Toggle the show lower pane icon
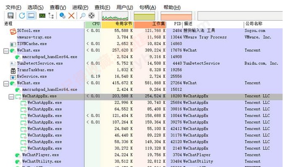Image resolution: width=283 pixels, height=167 pixels. [x=31, y=16]
